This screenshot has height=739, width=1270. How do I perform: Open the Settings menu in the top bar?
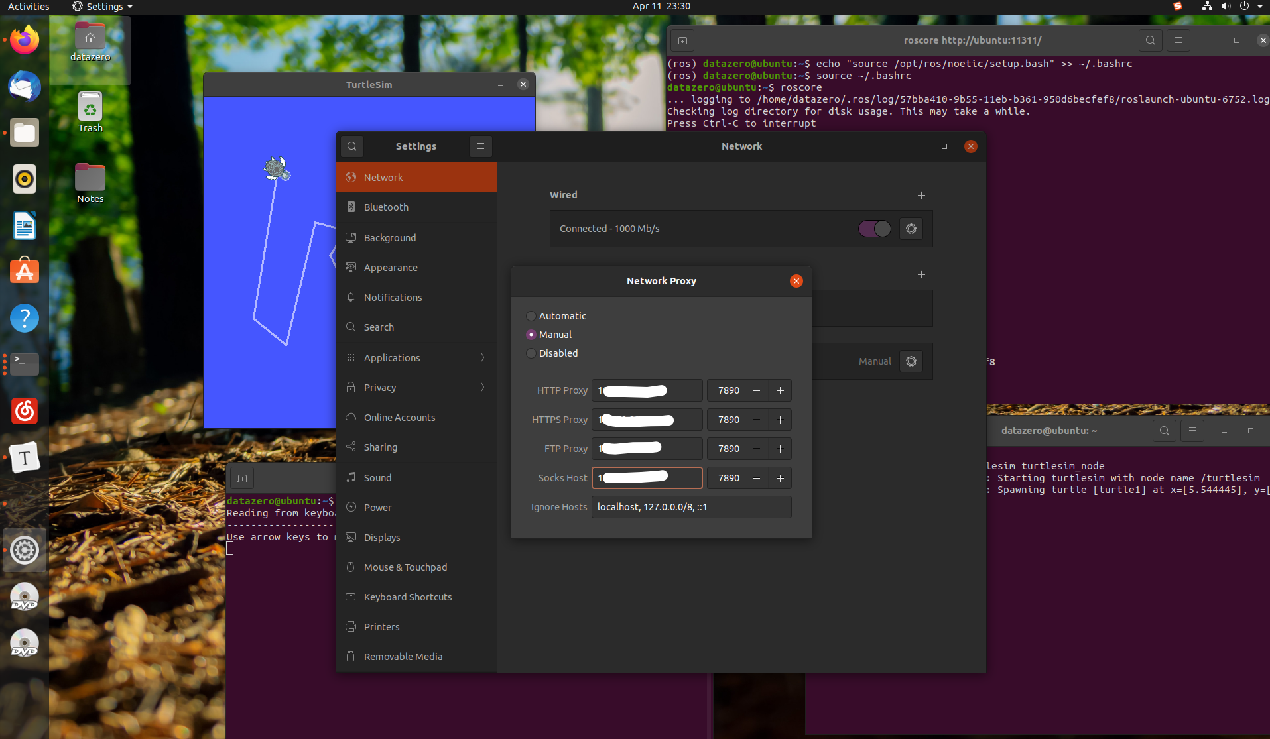(x=101, y=7)
